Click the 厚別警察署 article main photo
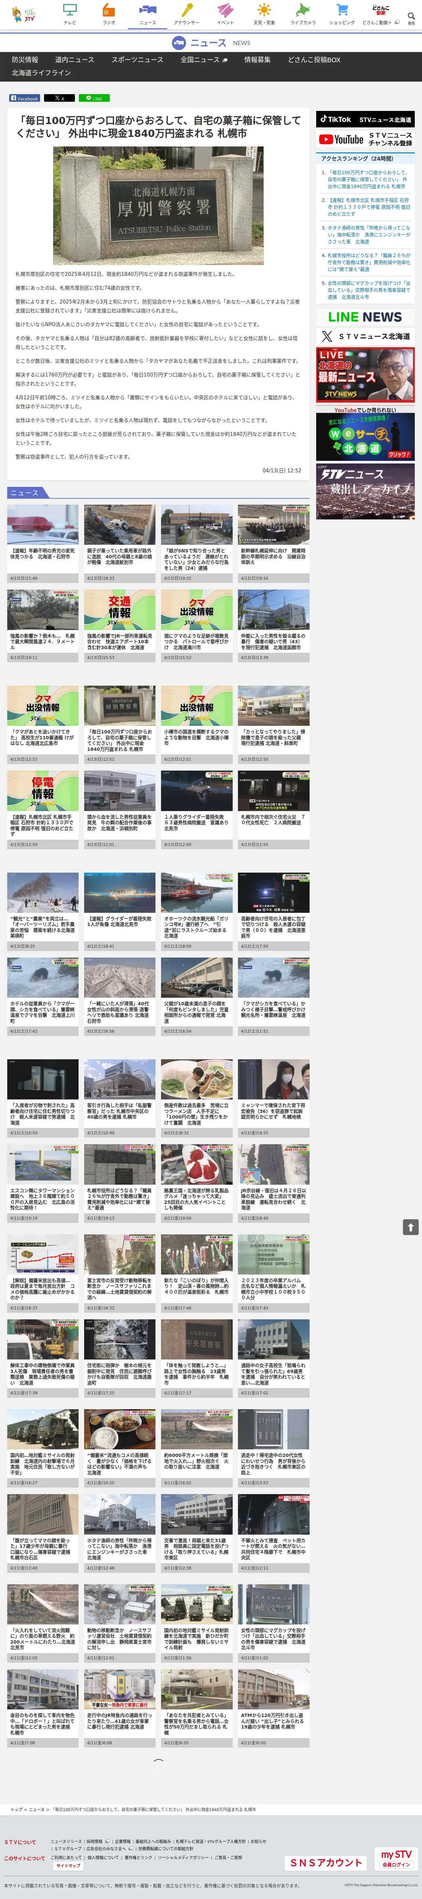The width and height of the screenshot is (422, 1899). pyautogui.click(x=158, y=205)
